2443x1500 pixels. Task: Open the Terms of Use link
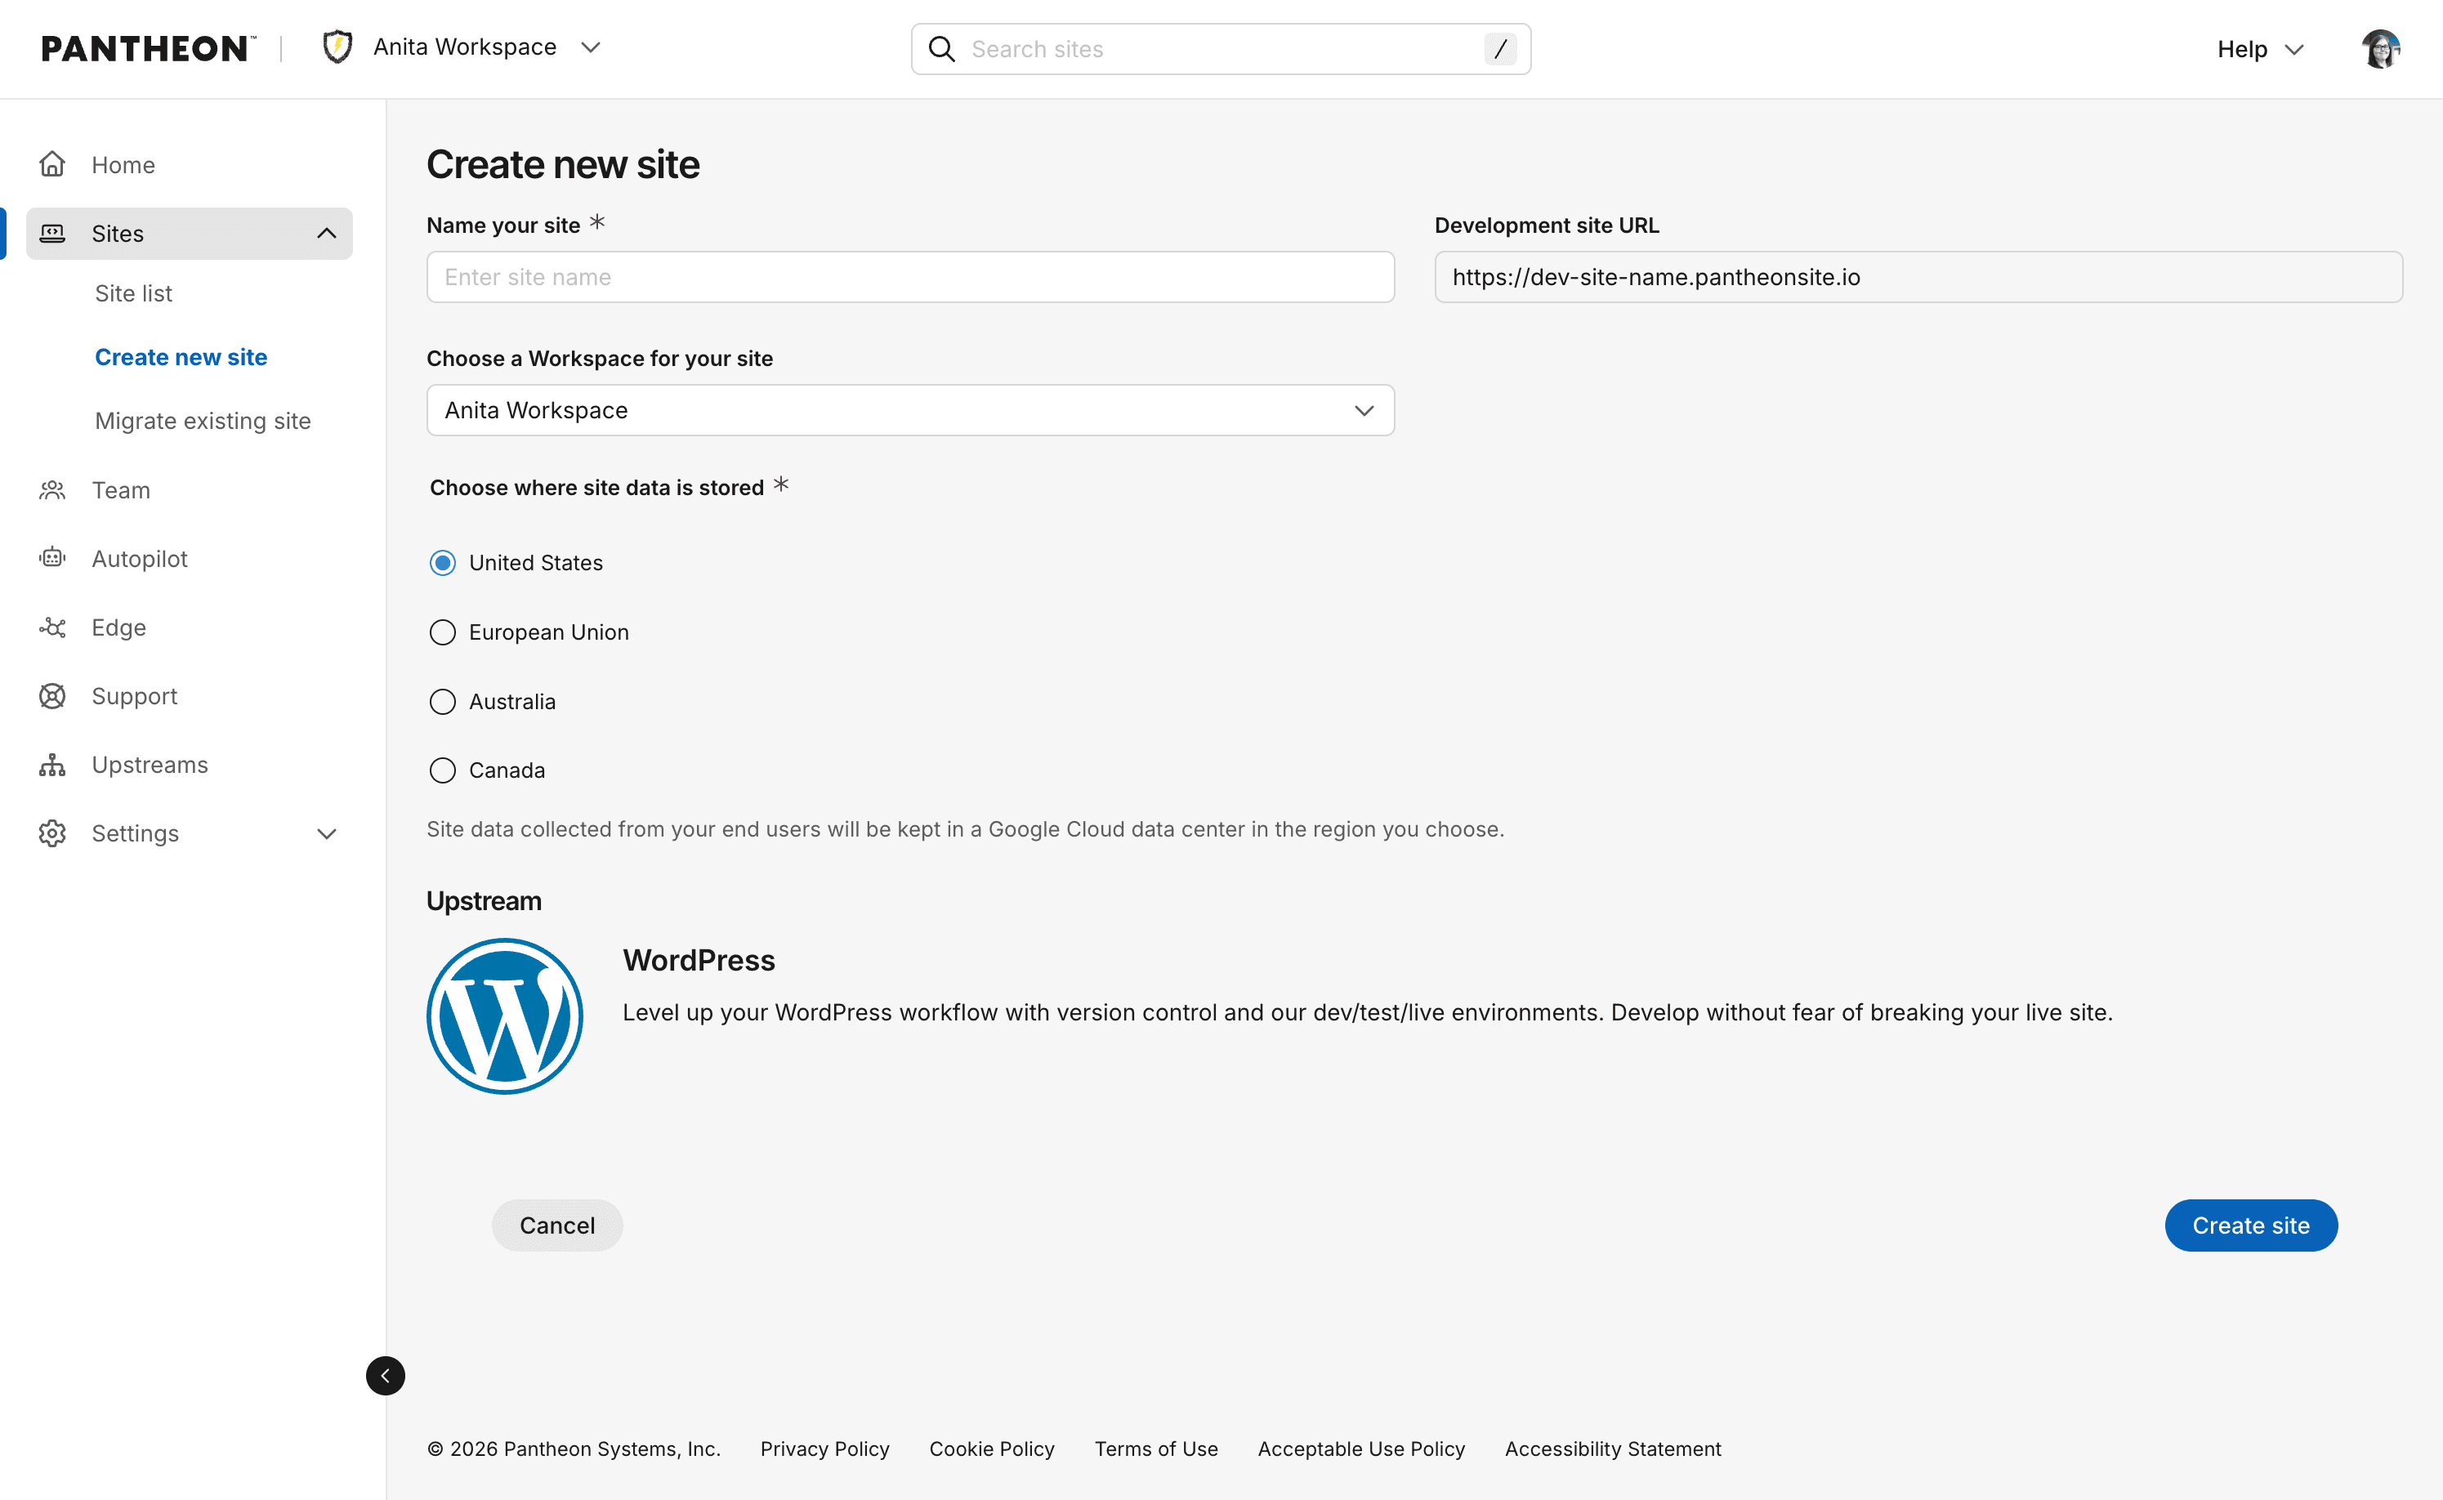pyautogui.click(x=1155, y=1449)
